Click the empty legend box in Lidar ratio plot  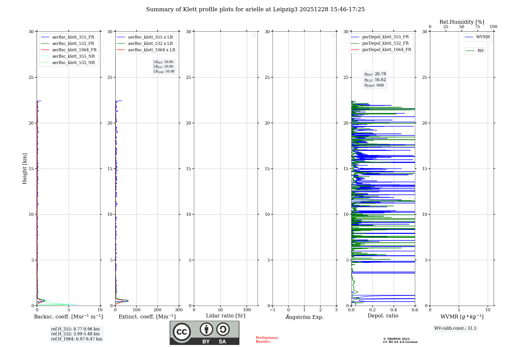click(254, 35)
